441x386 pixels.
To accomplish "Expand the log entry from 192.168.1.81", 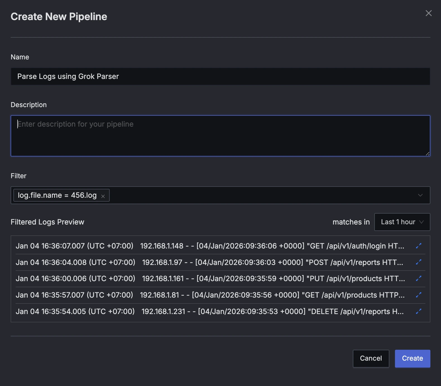I will pos(418,295).
